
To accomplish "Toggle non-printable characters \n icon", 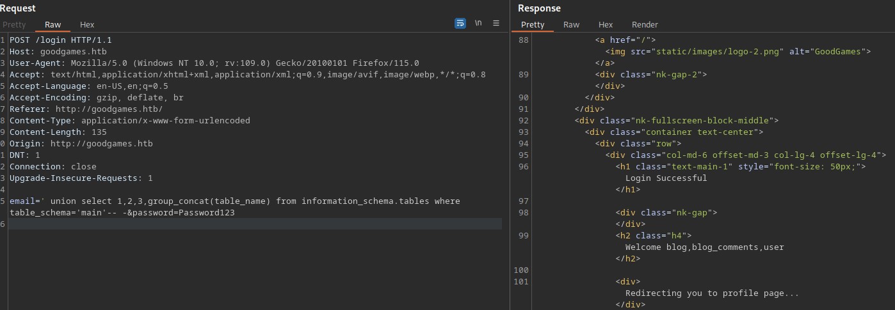I will pos(478,23).
